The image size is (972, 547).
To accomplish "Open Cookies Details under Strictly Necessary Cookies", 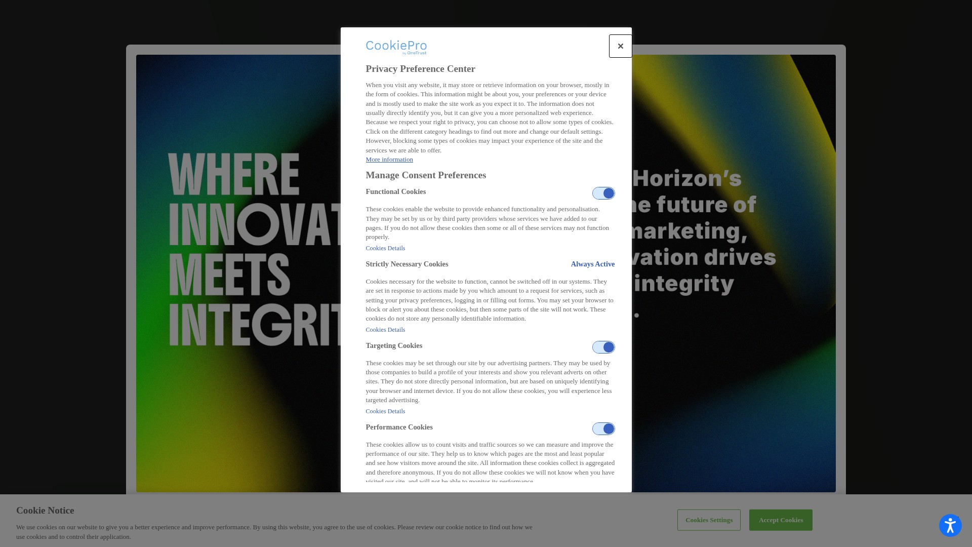I will (385, 330).
